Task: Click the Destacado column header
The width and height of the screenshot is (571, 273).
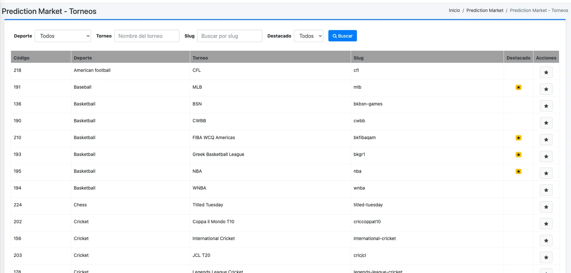Action: click(519, 57)
